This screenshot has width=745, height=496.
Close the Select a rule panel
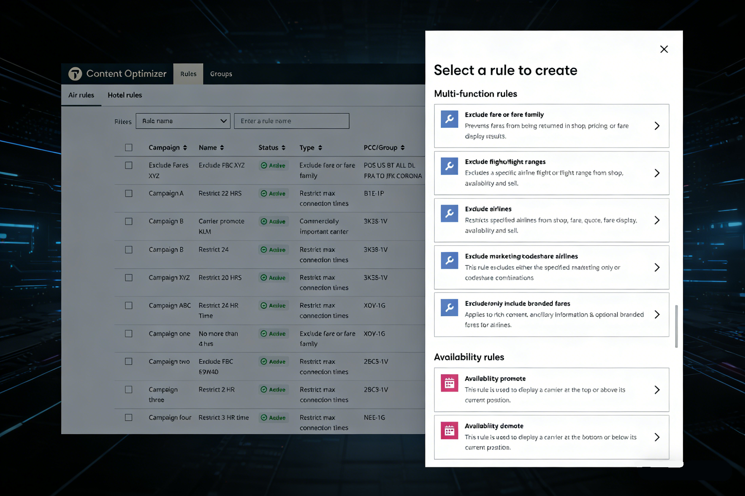coord(664,49)
